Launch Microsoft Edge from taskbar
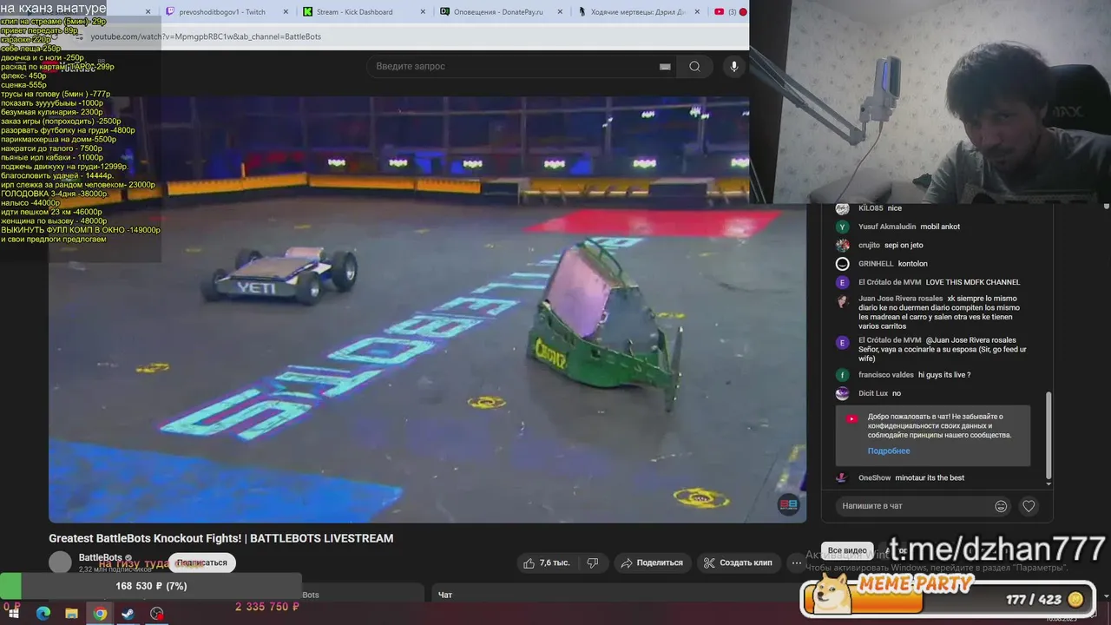1111x625 pixels. click(x=43, y=614)
